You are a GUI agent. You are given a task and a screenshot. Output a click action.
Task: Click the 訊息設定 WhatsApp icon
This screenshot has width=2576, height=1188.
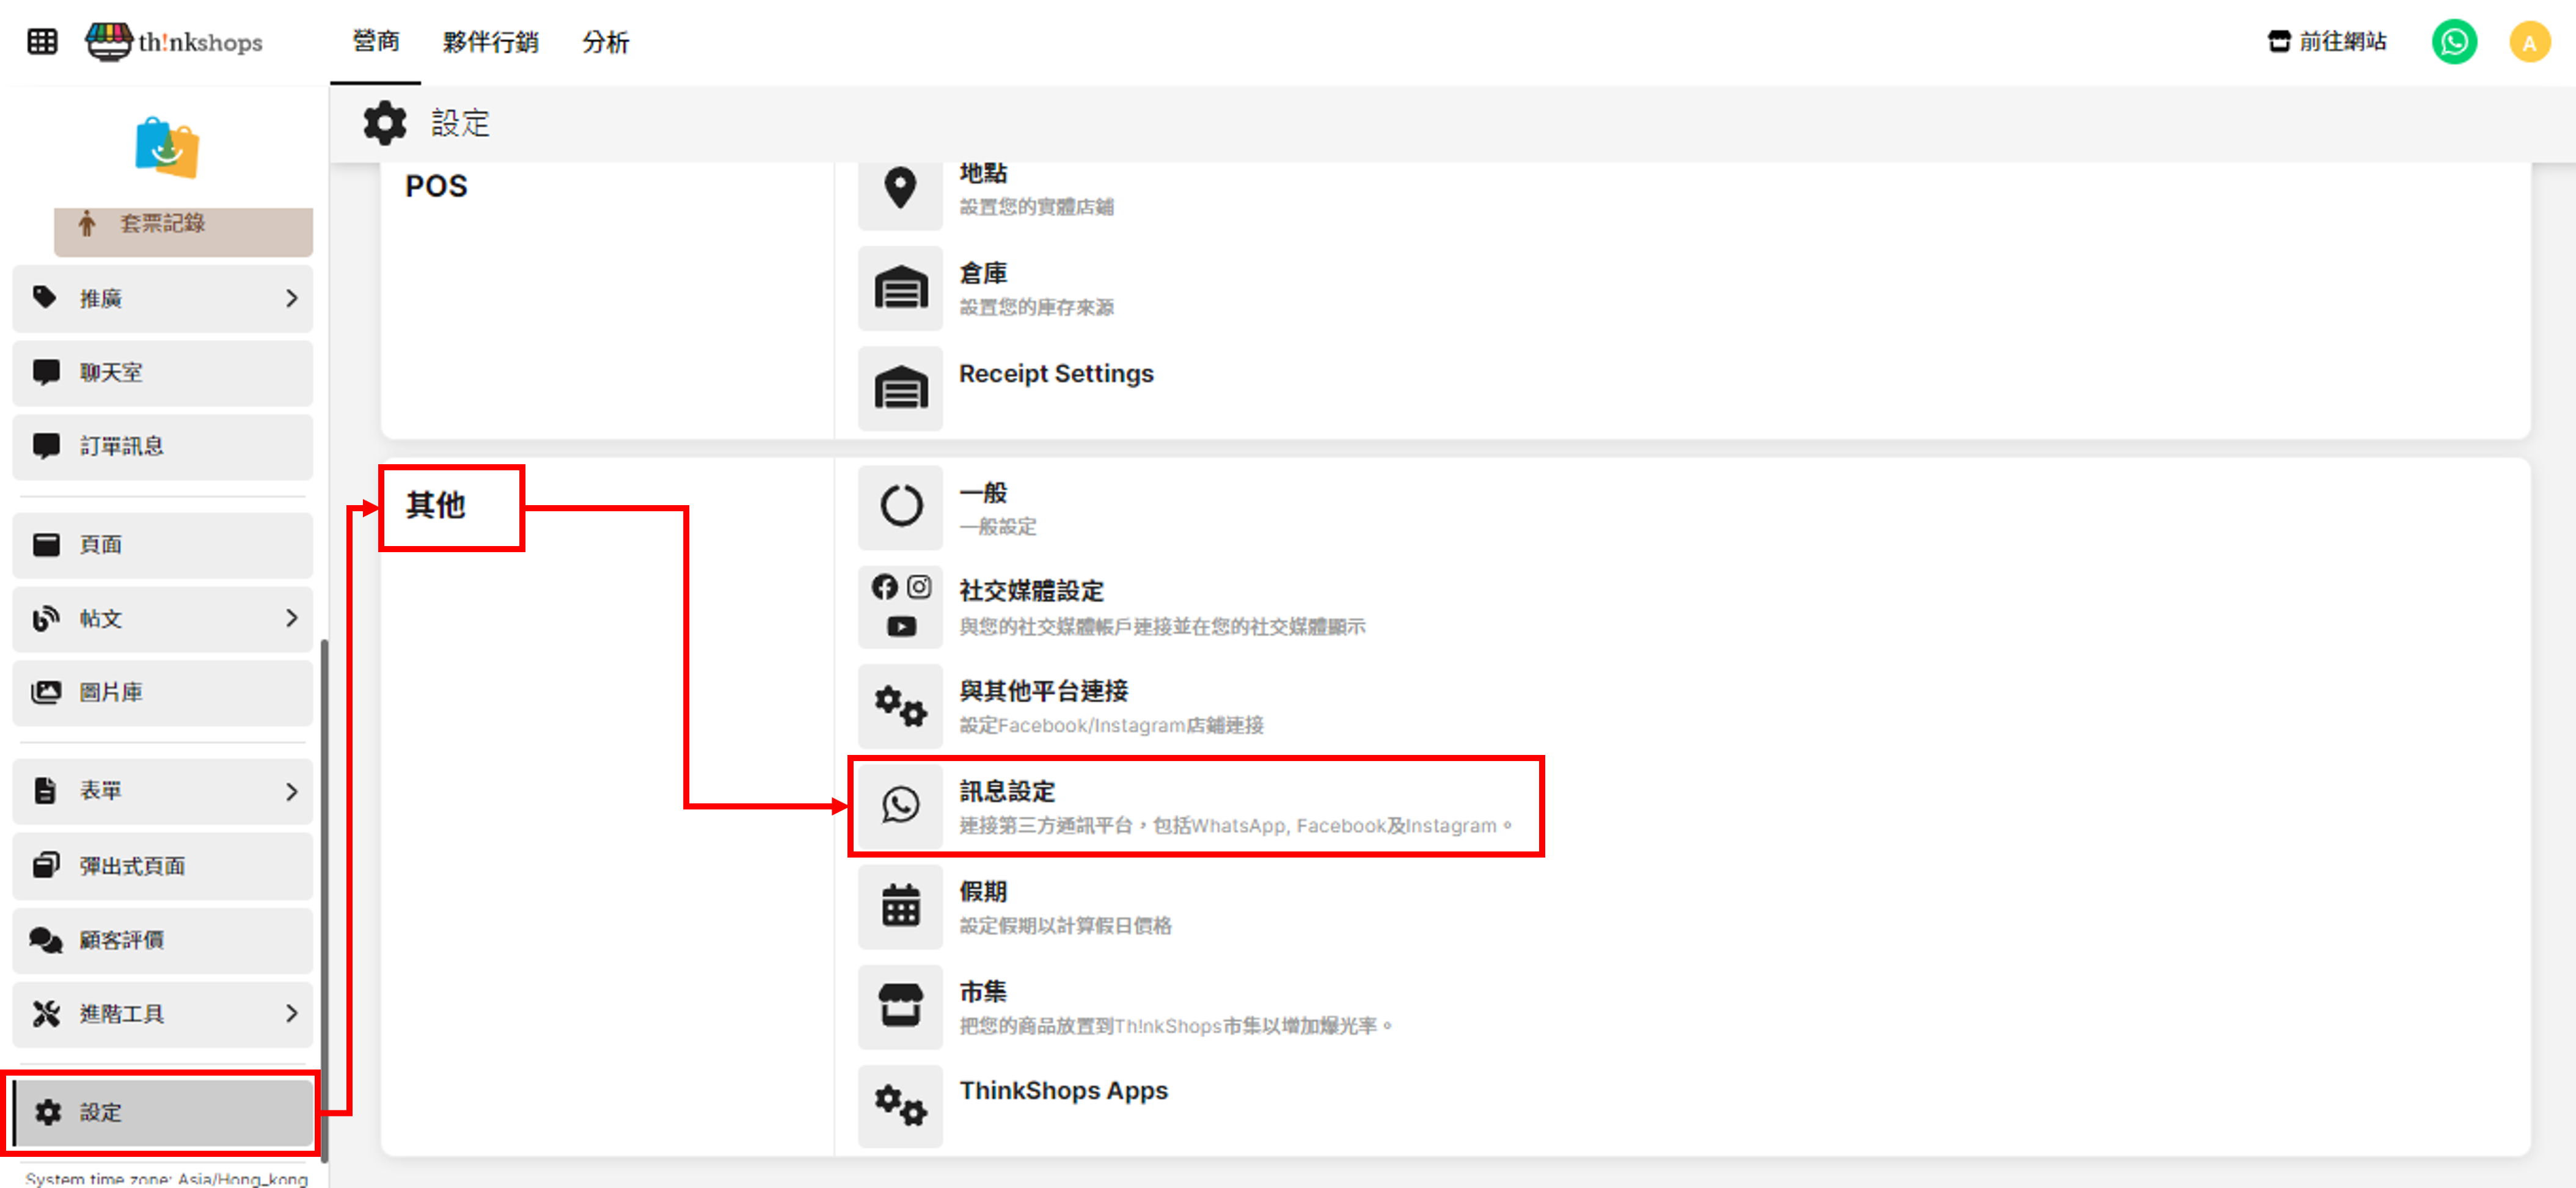pos(900,805)
